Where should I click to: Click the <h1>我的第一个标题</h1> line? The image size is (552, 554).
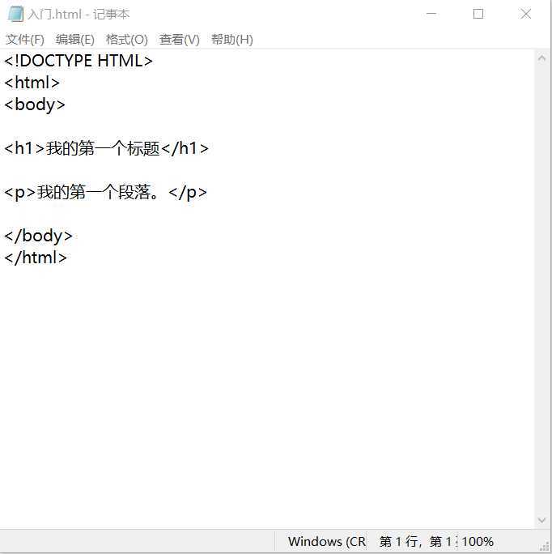106,148
